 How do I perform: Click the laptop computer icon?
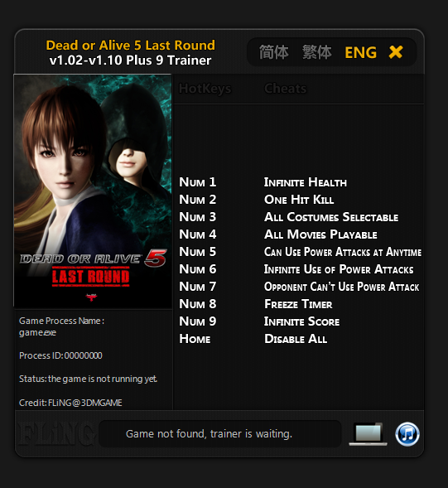click(x=368, y=434)
